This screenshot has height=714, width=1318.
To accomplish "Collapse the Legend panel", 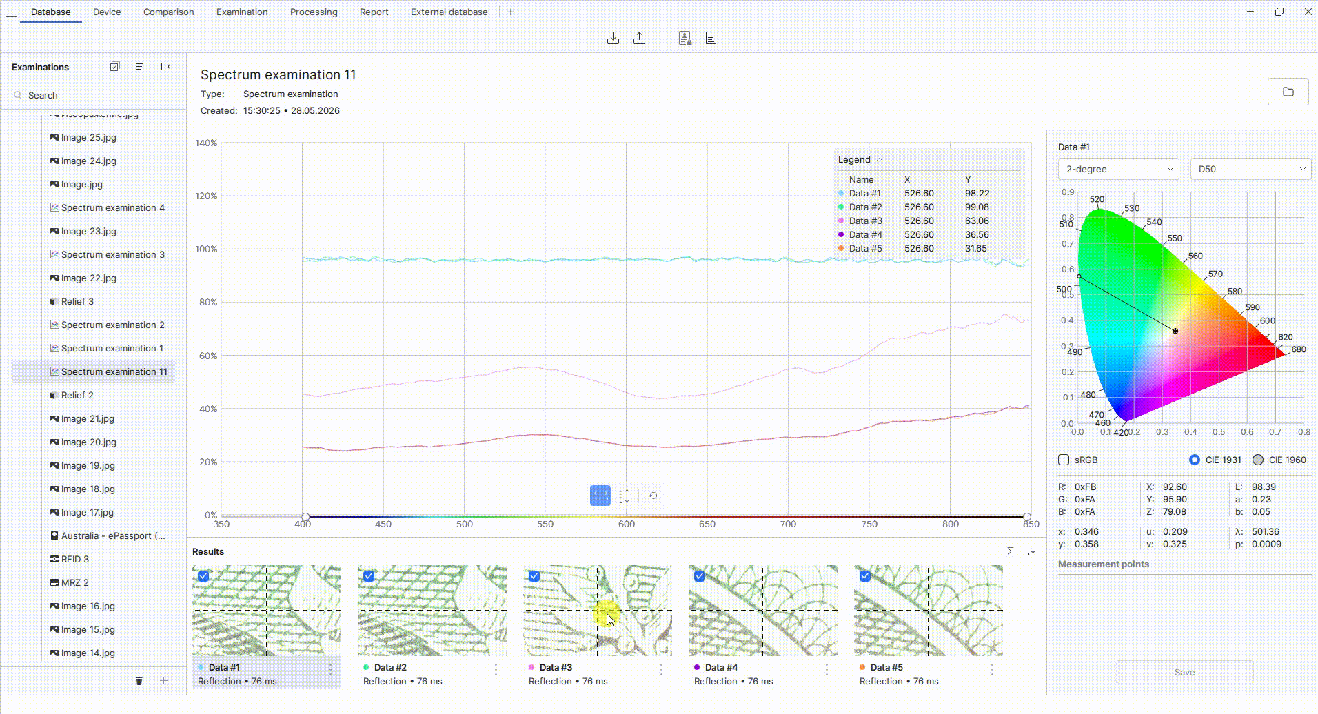I will 880,159.
